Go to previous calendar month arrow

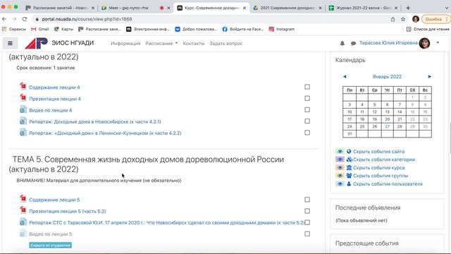(x=345, y=77)
